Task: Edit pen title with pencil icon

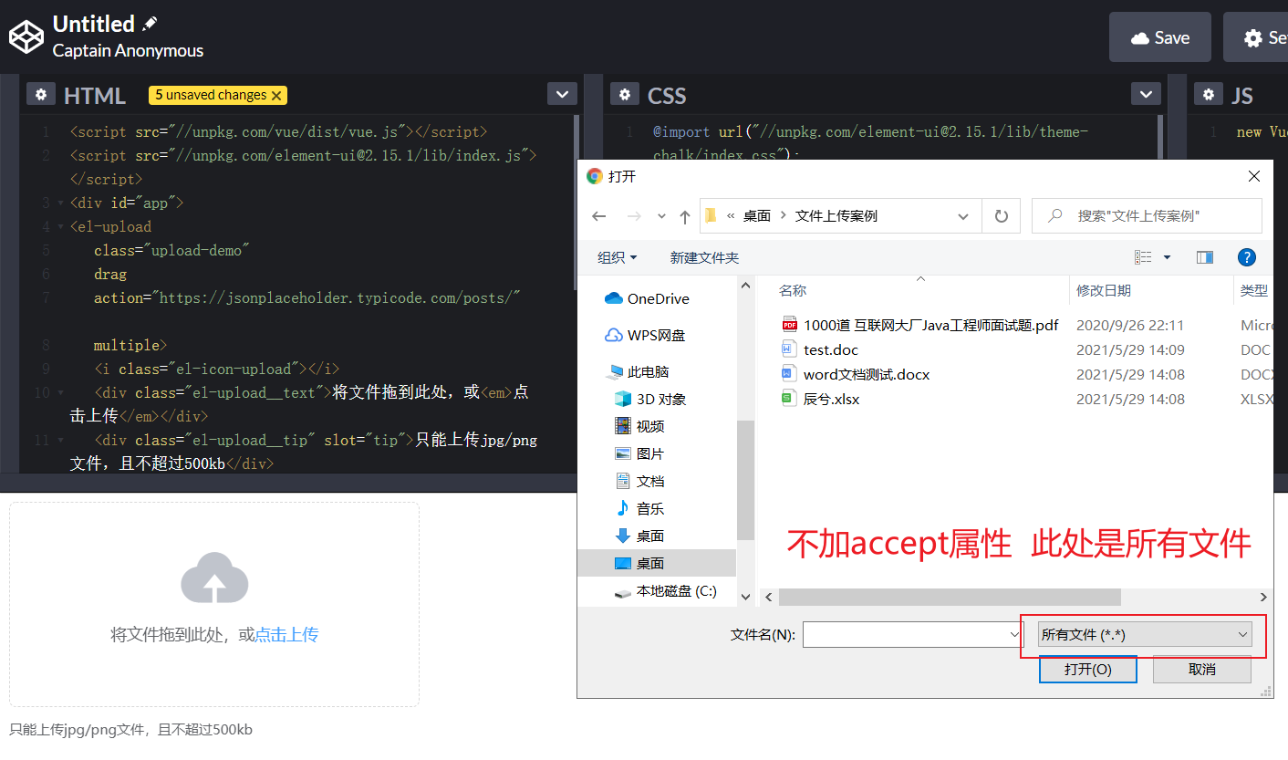Action: click(x=151, y=24)
